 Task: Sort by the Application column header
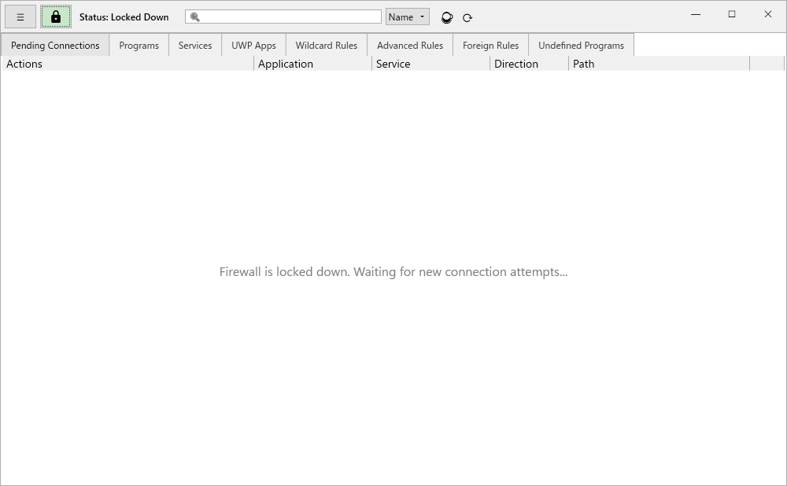(x=312, y=64)
